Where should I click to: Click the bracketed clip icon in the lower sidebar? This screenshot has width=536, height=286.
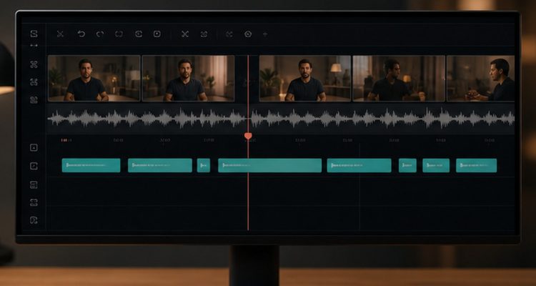34,202
